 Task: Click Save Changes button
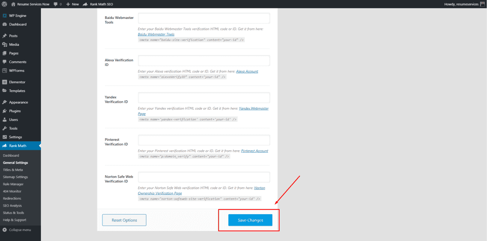250,220
